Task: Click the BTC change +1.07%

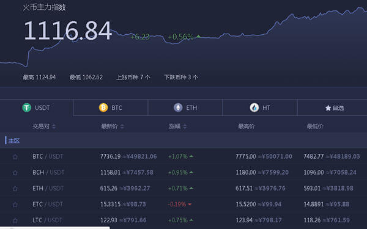Action: [178, 156]
